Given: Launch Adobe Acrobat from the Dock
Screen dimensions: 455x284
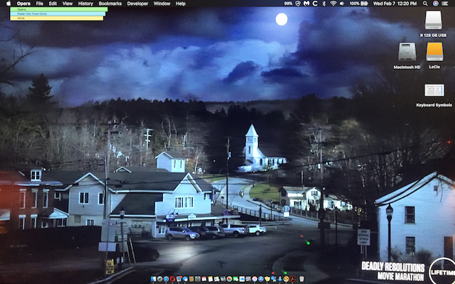Looking at the screenshot, I should coord(292,279).
